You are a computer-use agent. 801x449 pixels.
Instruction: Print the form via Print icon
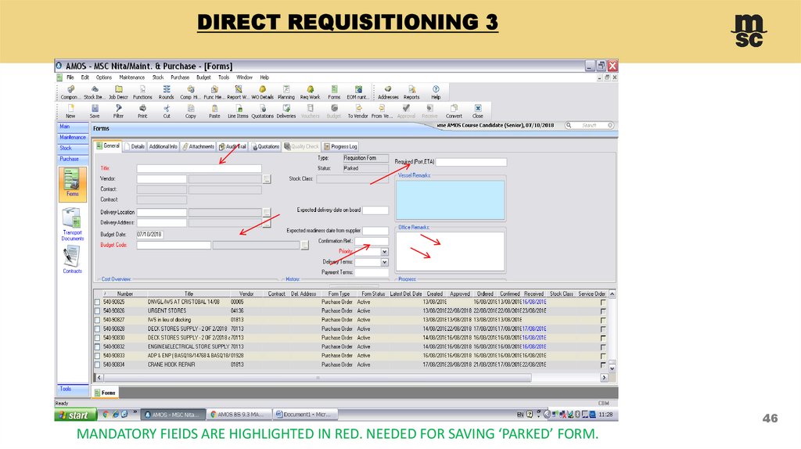[x=142, y=111]
